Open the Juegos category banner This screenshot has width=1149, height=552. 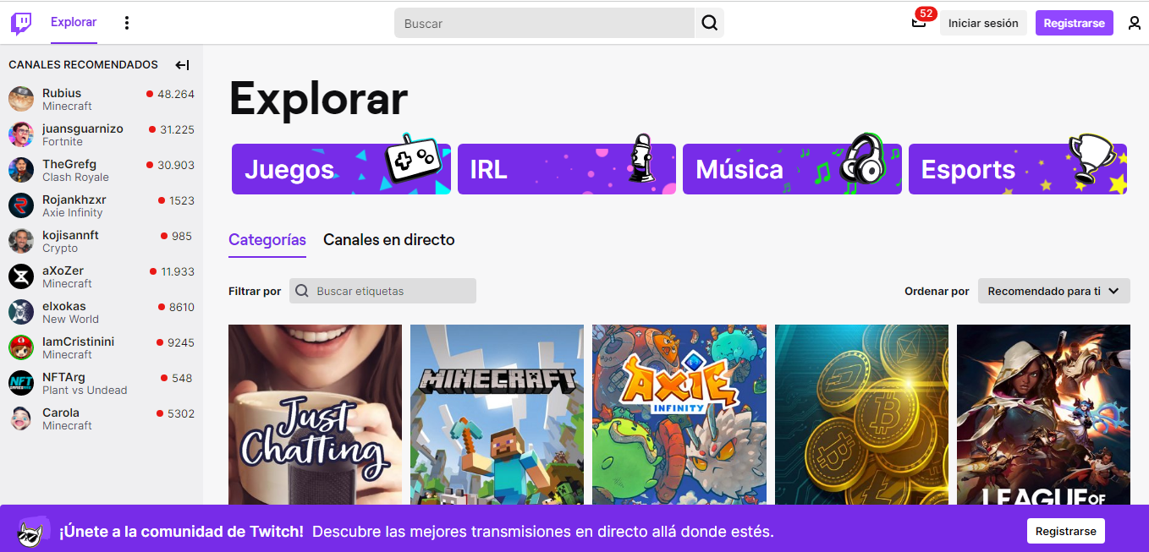[341, 169]
